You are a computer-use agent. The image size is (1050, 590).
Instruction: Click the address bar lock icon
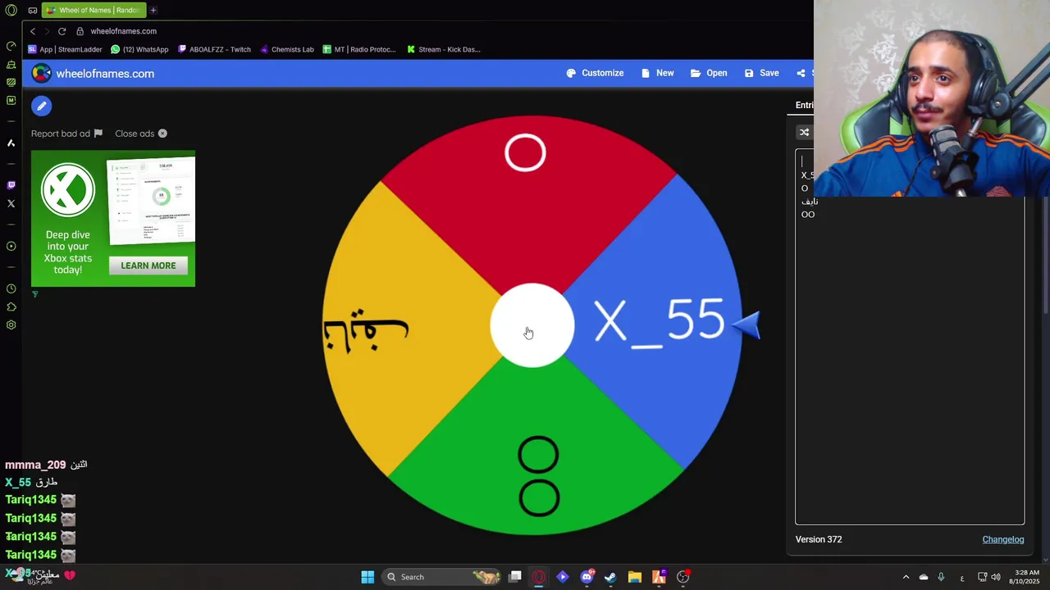coord(80,31)
